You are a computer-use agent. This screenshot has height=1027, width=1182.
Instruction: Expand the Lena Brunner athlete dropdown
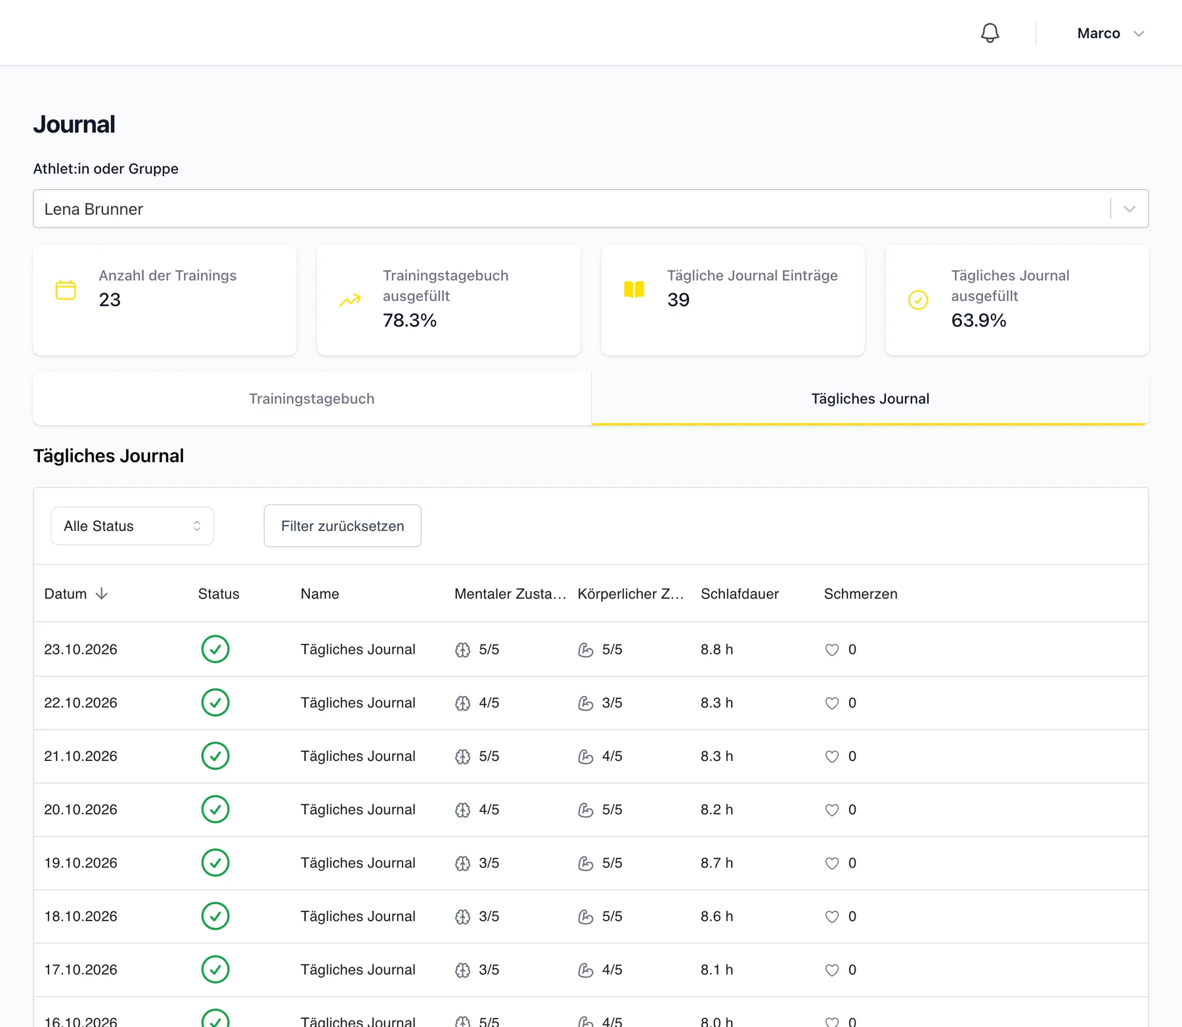(x=1129, y=209)
